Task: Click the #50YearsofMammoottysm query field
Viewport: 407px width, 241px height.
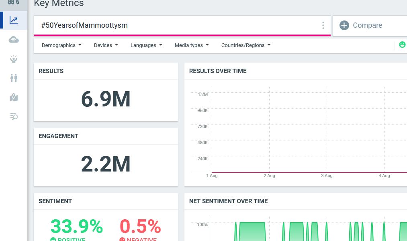Action: pyautogui.click(x=182, y=25)
